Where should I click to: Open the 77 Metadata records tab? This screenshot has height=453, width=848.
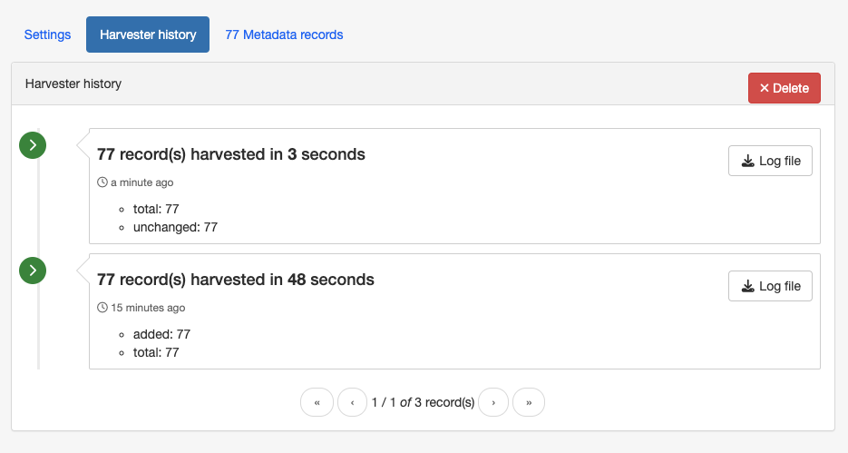(284, 34)
